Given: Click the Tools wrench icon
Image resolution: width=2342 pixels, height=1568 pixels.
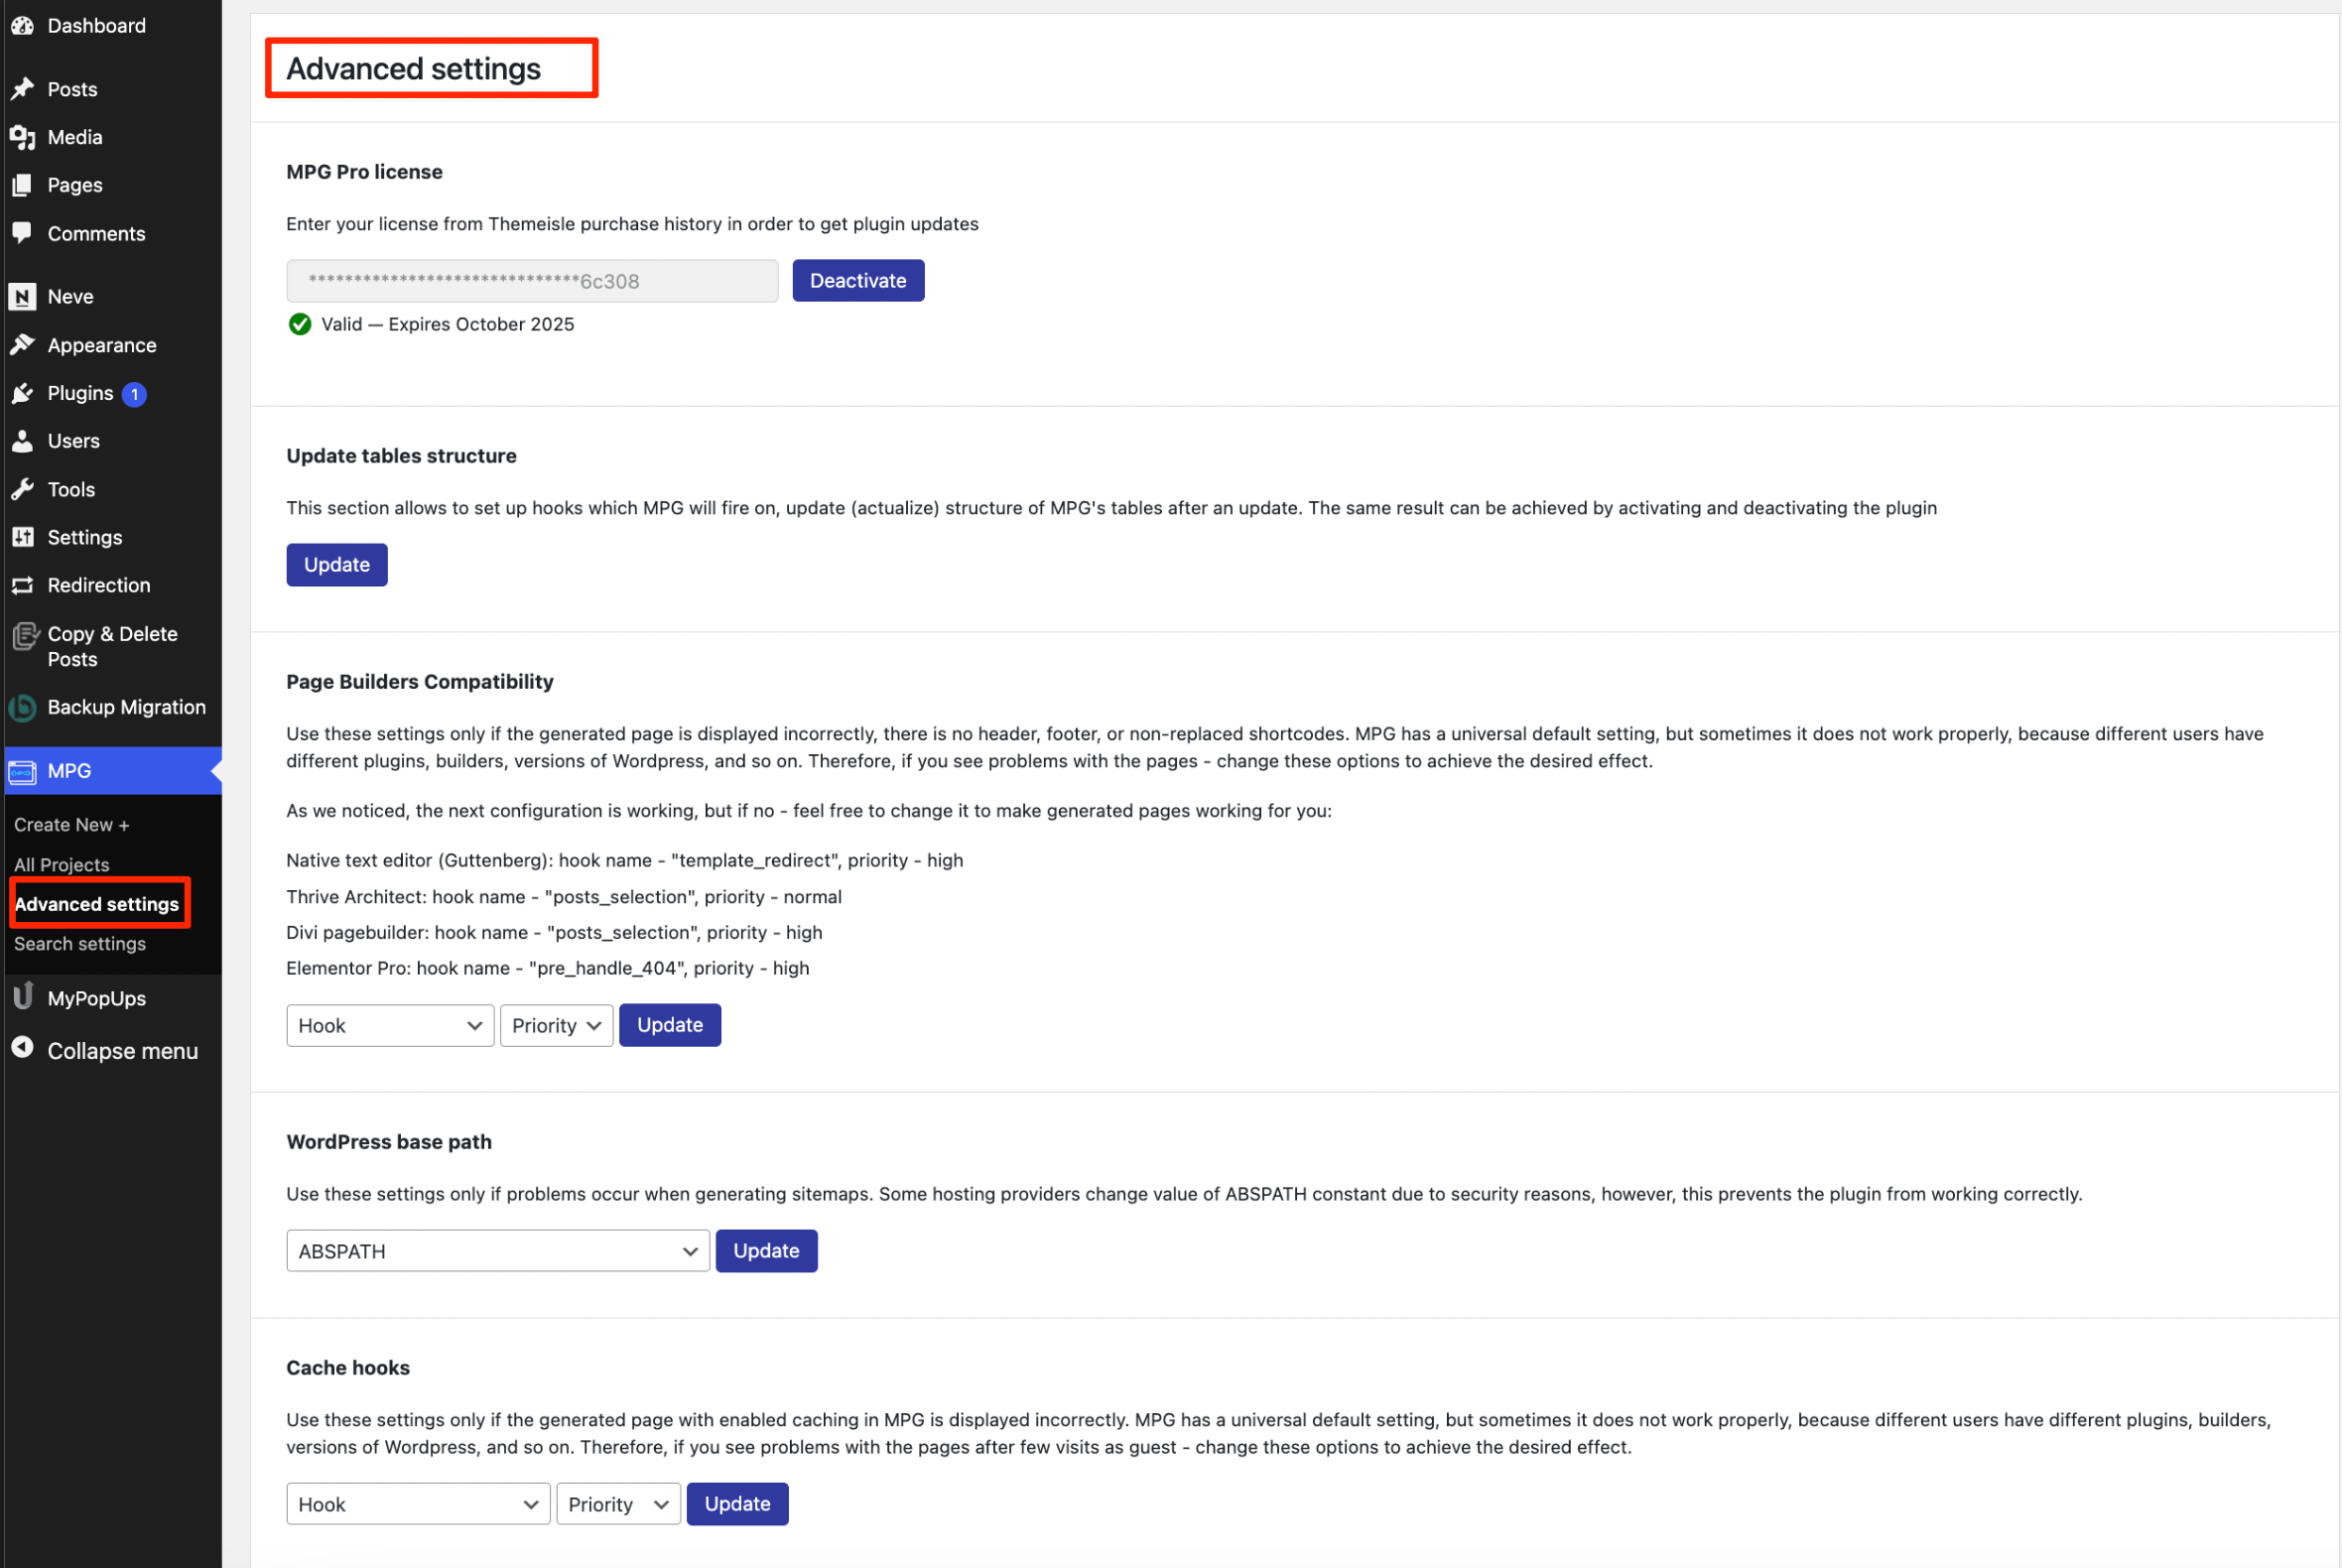Looking at the screenshot, I should pyautogui.click(x=22, y=489).
